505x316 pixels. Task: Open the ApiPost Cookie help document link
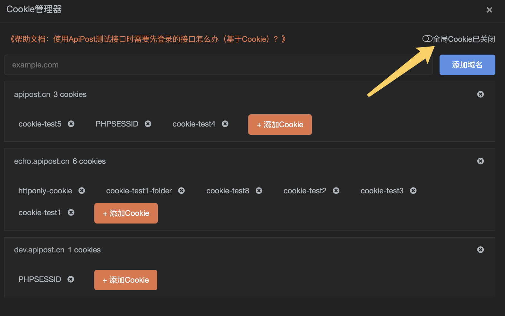pyautogui.click(x=148, y=39)
